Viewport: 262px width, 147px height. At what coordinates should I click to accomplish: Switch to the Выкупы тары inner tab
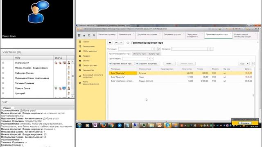[x=154, y=54]
